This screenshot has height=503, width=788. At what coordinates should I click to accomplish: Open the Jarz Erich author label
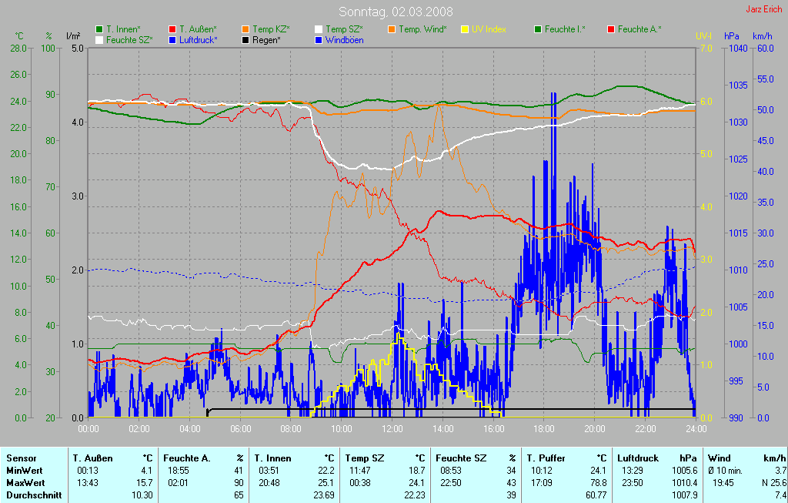coord(763,9)
